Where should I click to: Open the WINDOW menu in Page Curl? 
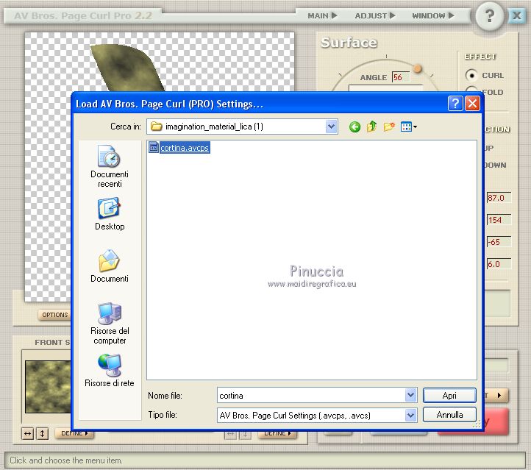point(432,15)
